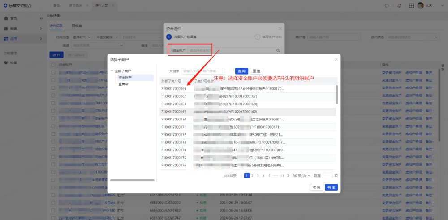This screenshot has width=448, height=220.
Task: Click the search icon in 资金账户 field
Action: (278, 50)
